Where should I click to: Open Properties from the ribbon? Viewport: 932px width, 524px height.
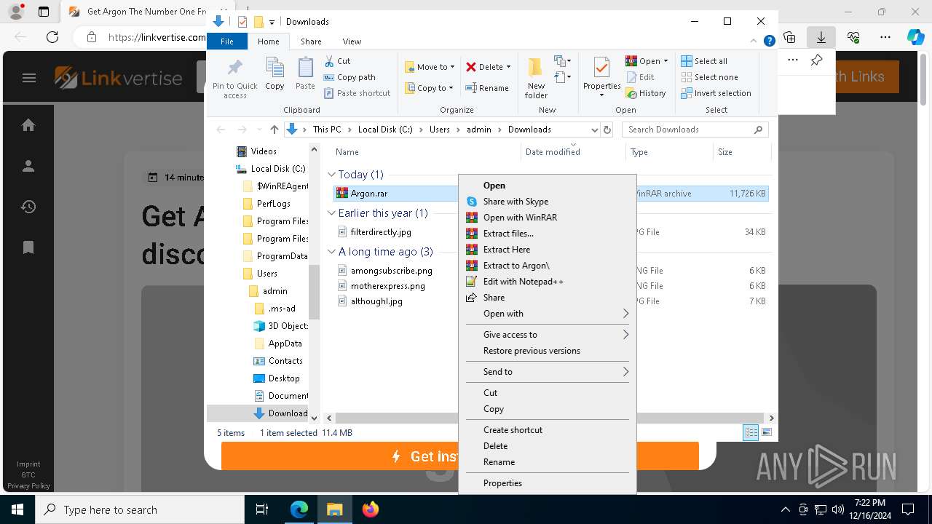(601, 79)
